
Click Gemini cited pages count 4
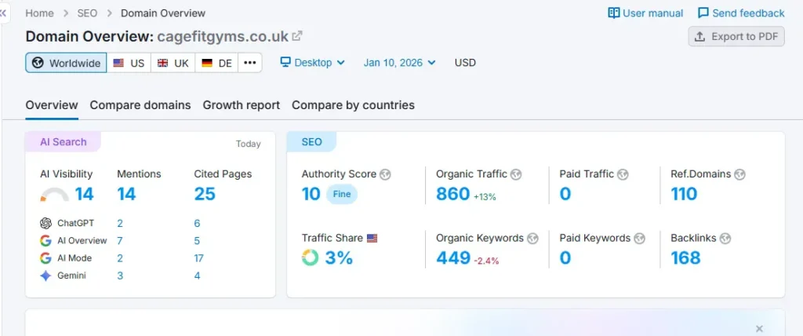coord(197,276)
